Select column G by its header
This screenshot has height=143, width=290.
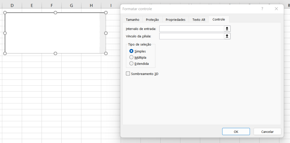[71, 5]
